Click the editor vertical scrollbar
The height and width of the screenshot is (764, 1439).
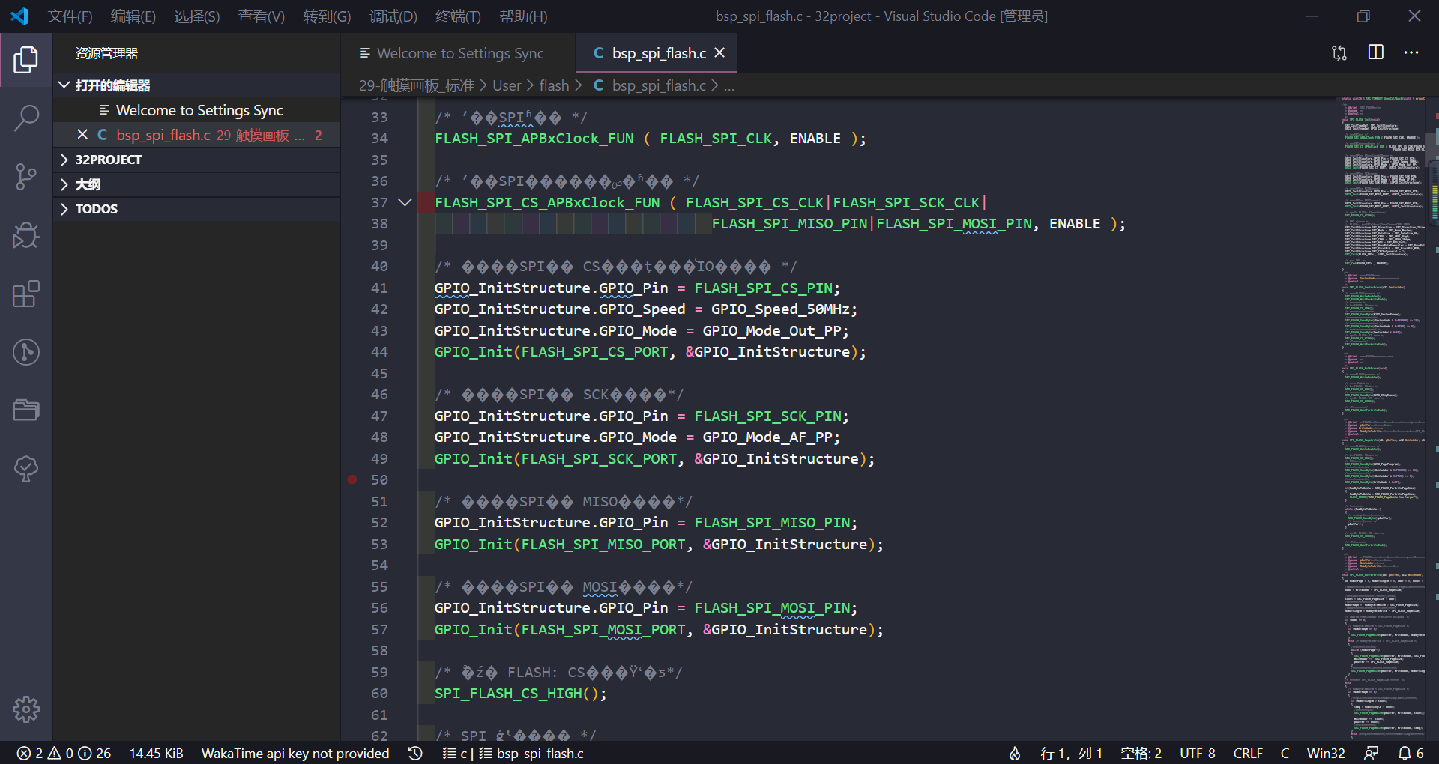[x=1433, y=419]
